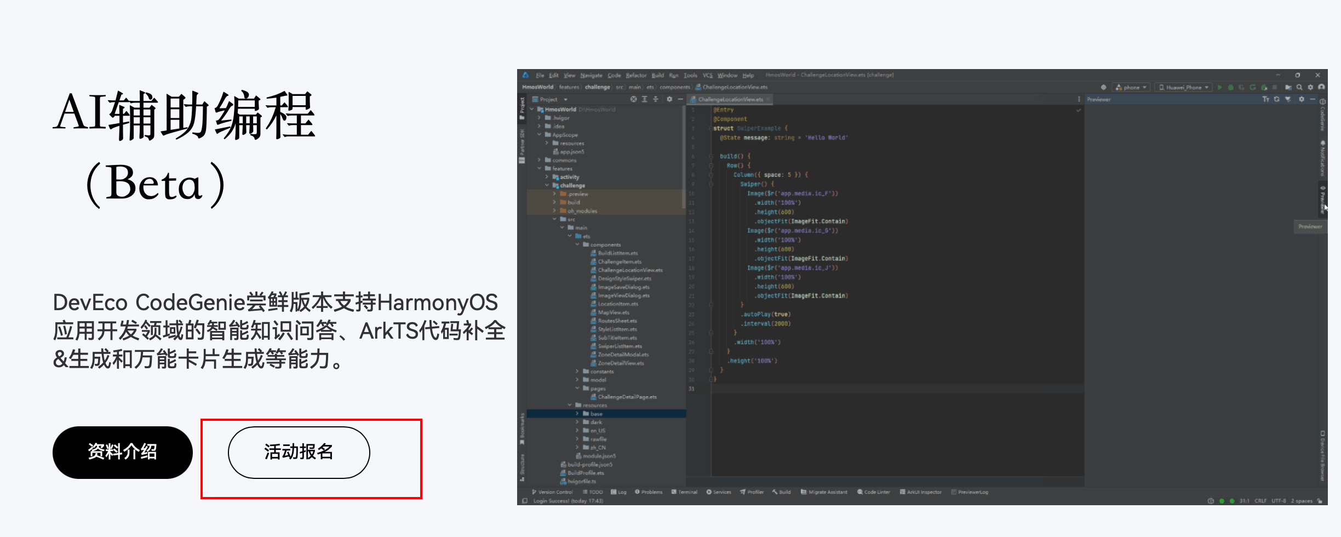This screenshot has height=537, width=1341.
Task: Open Previewer panel gear settings
Action: coord(1302,99)
